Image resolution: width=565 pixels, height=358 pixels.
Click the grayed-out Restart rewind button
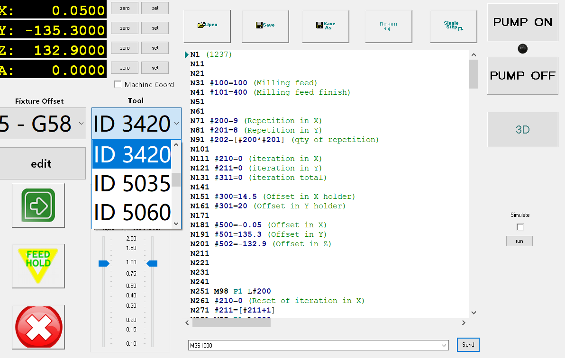coord(388,26)
